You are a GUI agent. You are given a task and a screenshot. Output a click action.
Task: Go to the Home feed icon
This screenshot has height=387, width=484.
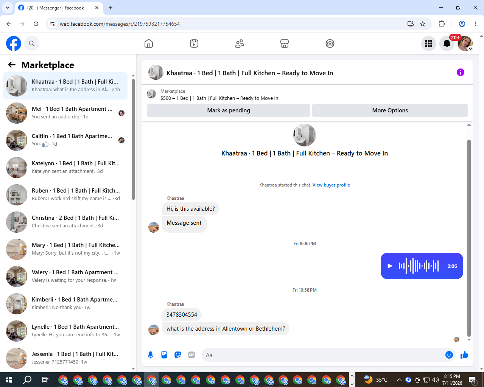coord(149,44)
